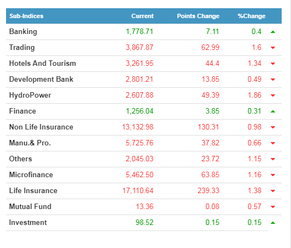Sort by the Current column header
291x248 pixels.
pos(142,16)
